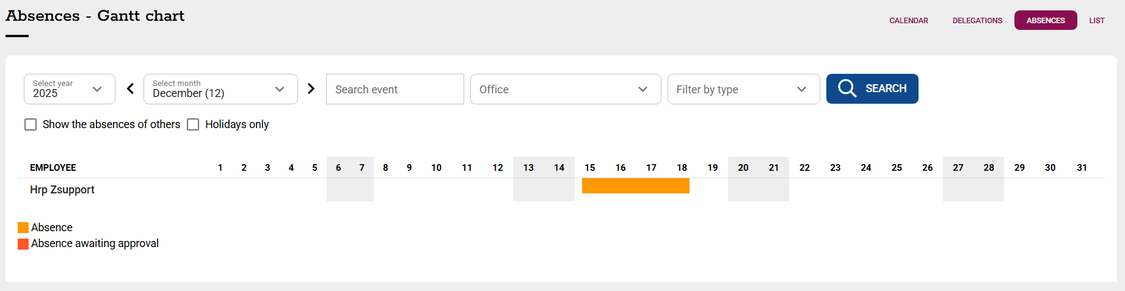Switch to the Calendar tab
1125x291 pixels.
click(908, 21)
